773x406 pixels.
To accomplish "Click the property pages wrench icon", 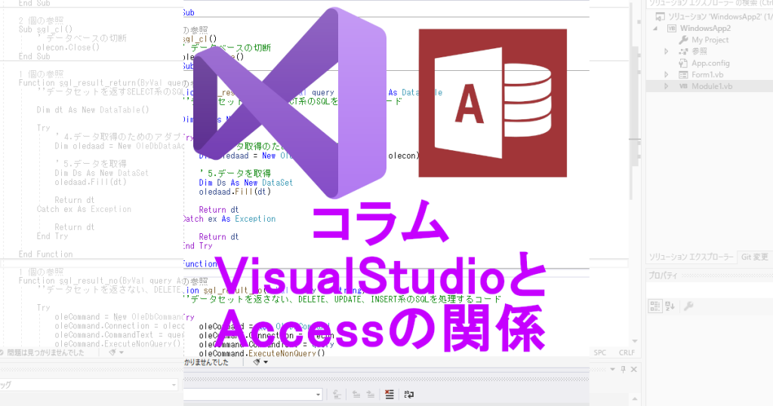I will (x=688, y=306).
